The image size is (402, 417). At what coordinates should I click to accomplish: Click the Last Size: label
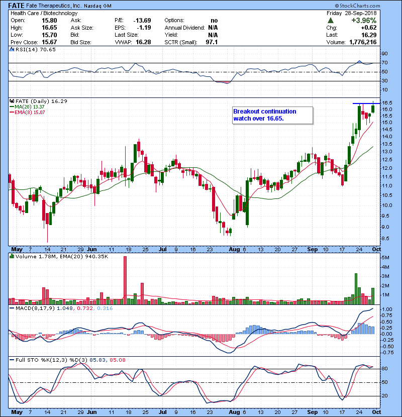pos(127,35)
